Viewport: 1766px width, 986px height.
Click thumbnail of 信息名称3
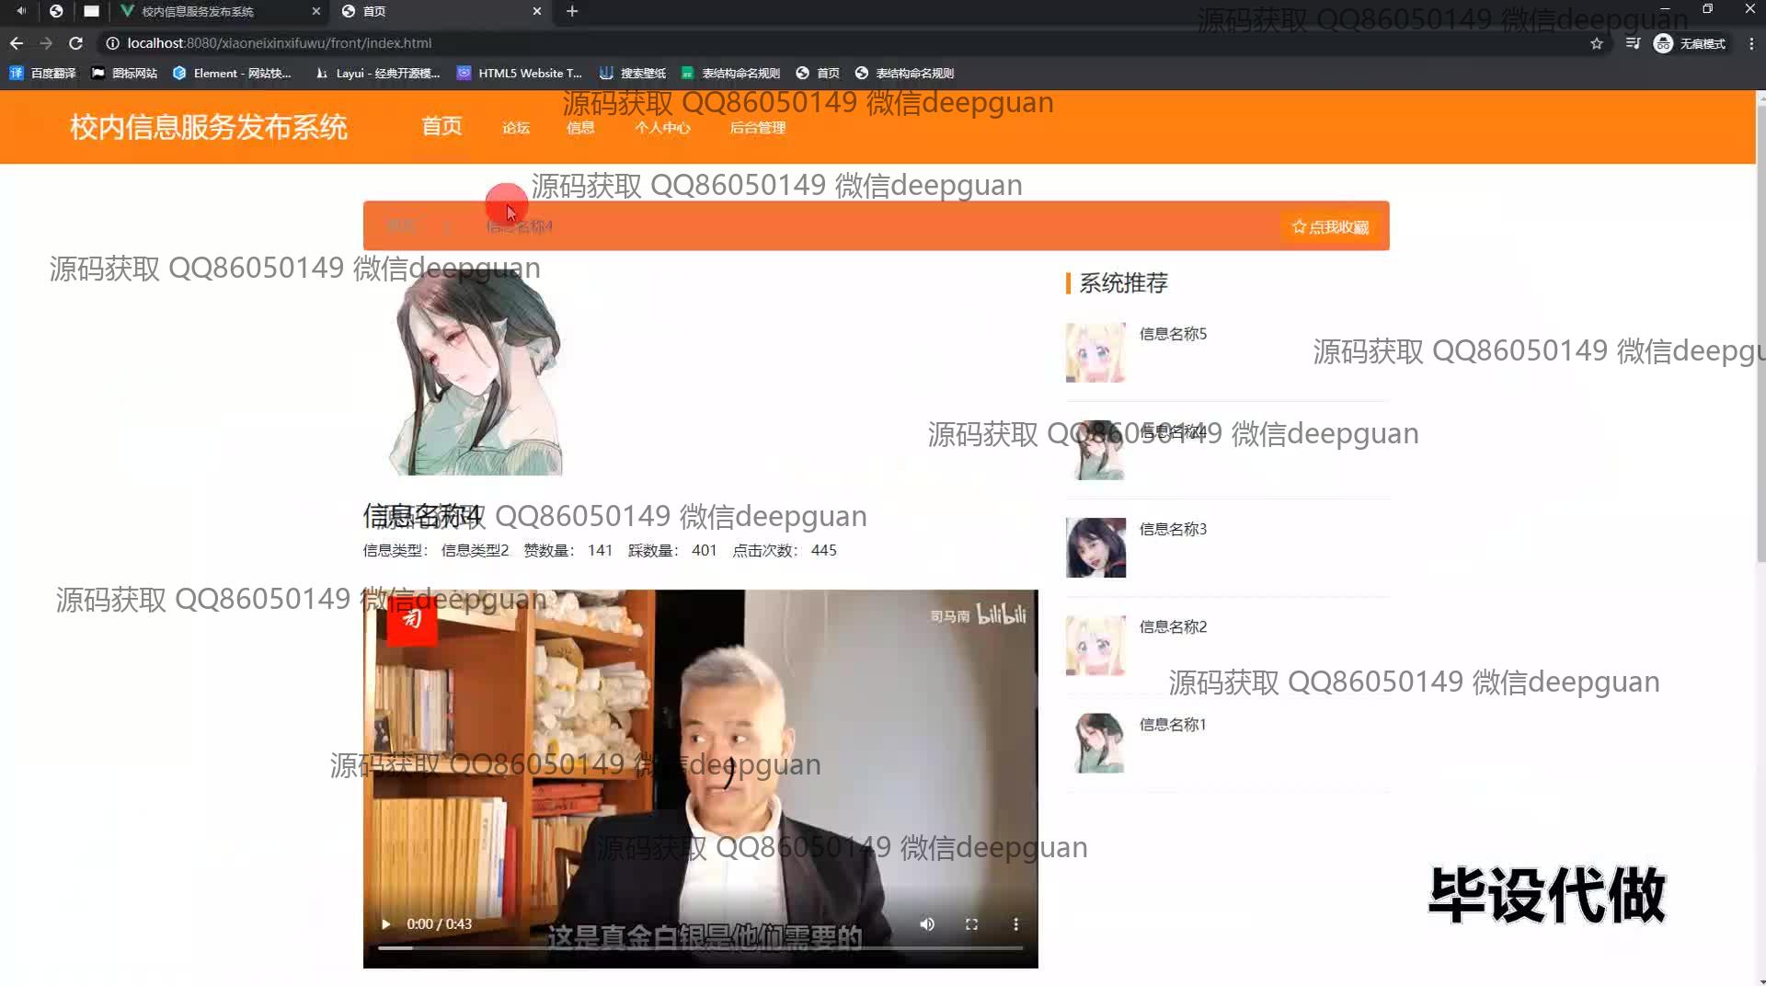1095,547
